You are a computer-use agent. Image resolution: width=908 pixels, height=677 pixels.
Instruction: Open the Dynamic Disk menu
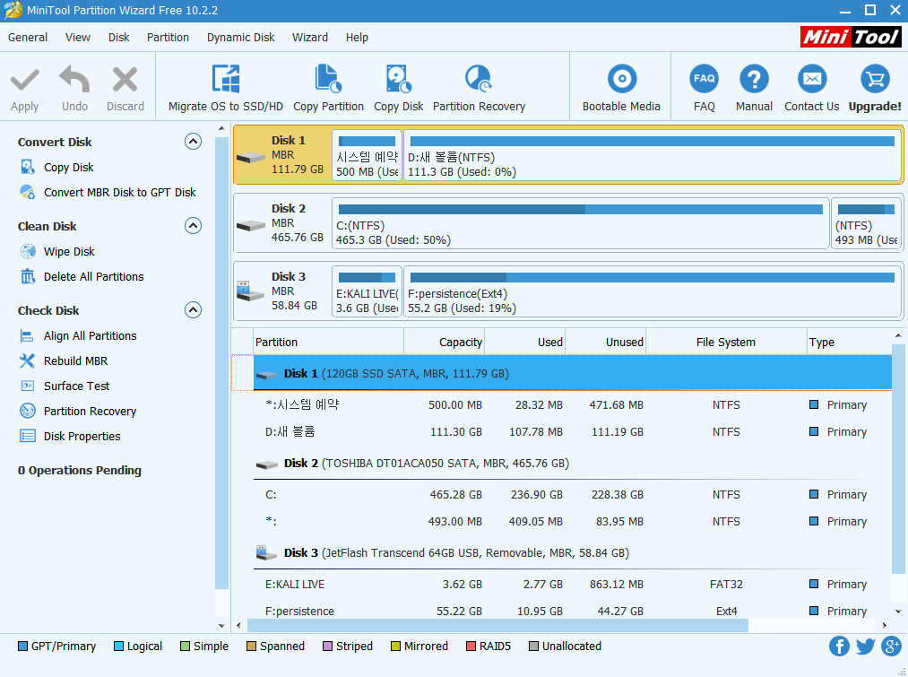click(x=240, y=37)
